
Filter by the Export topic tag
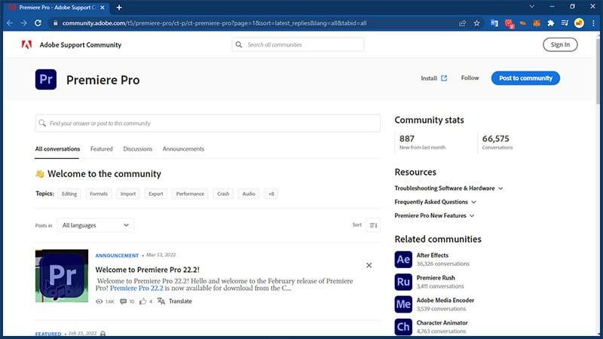(x=156, y=194)
